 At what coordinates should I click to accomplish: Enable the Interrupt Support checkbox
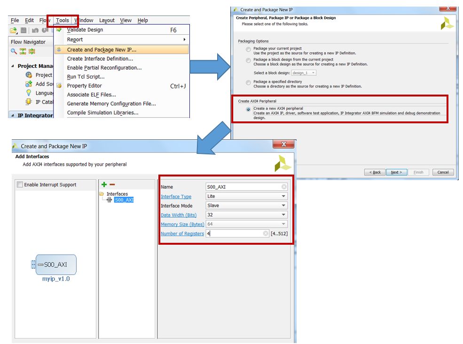click(20, 185)
